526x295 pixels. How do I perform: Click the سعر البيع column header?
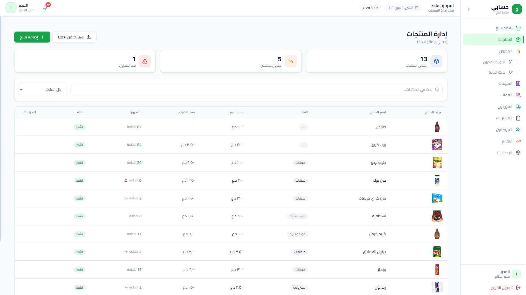click(x=237, y=112)
